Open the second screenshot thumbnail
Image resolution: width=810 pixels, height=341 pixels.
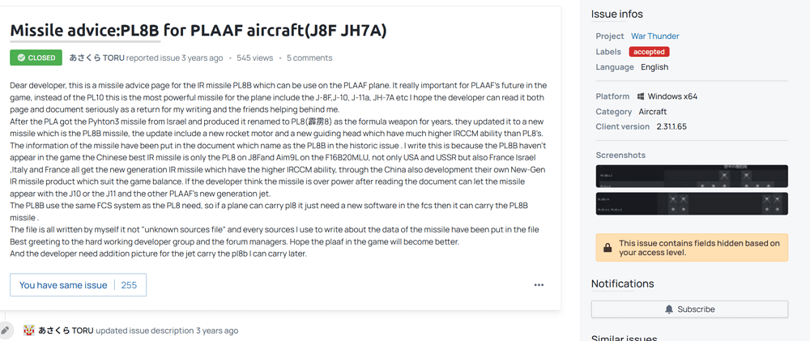point(692,203)
